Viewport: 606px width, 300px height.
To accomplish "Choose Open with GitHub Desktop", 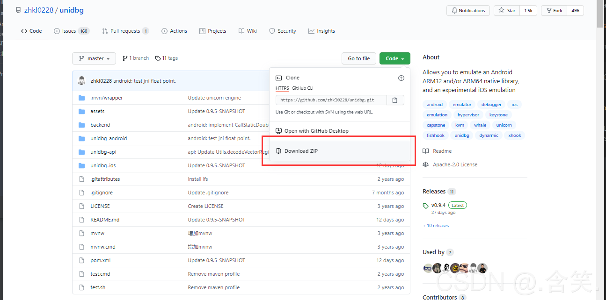I will (x=312, y=131).
